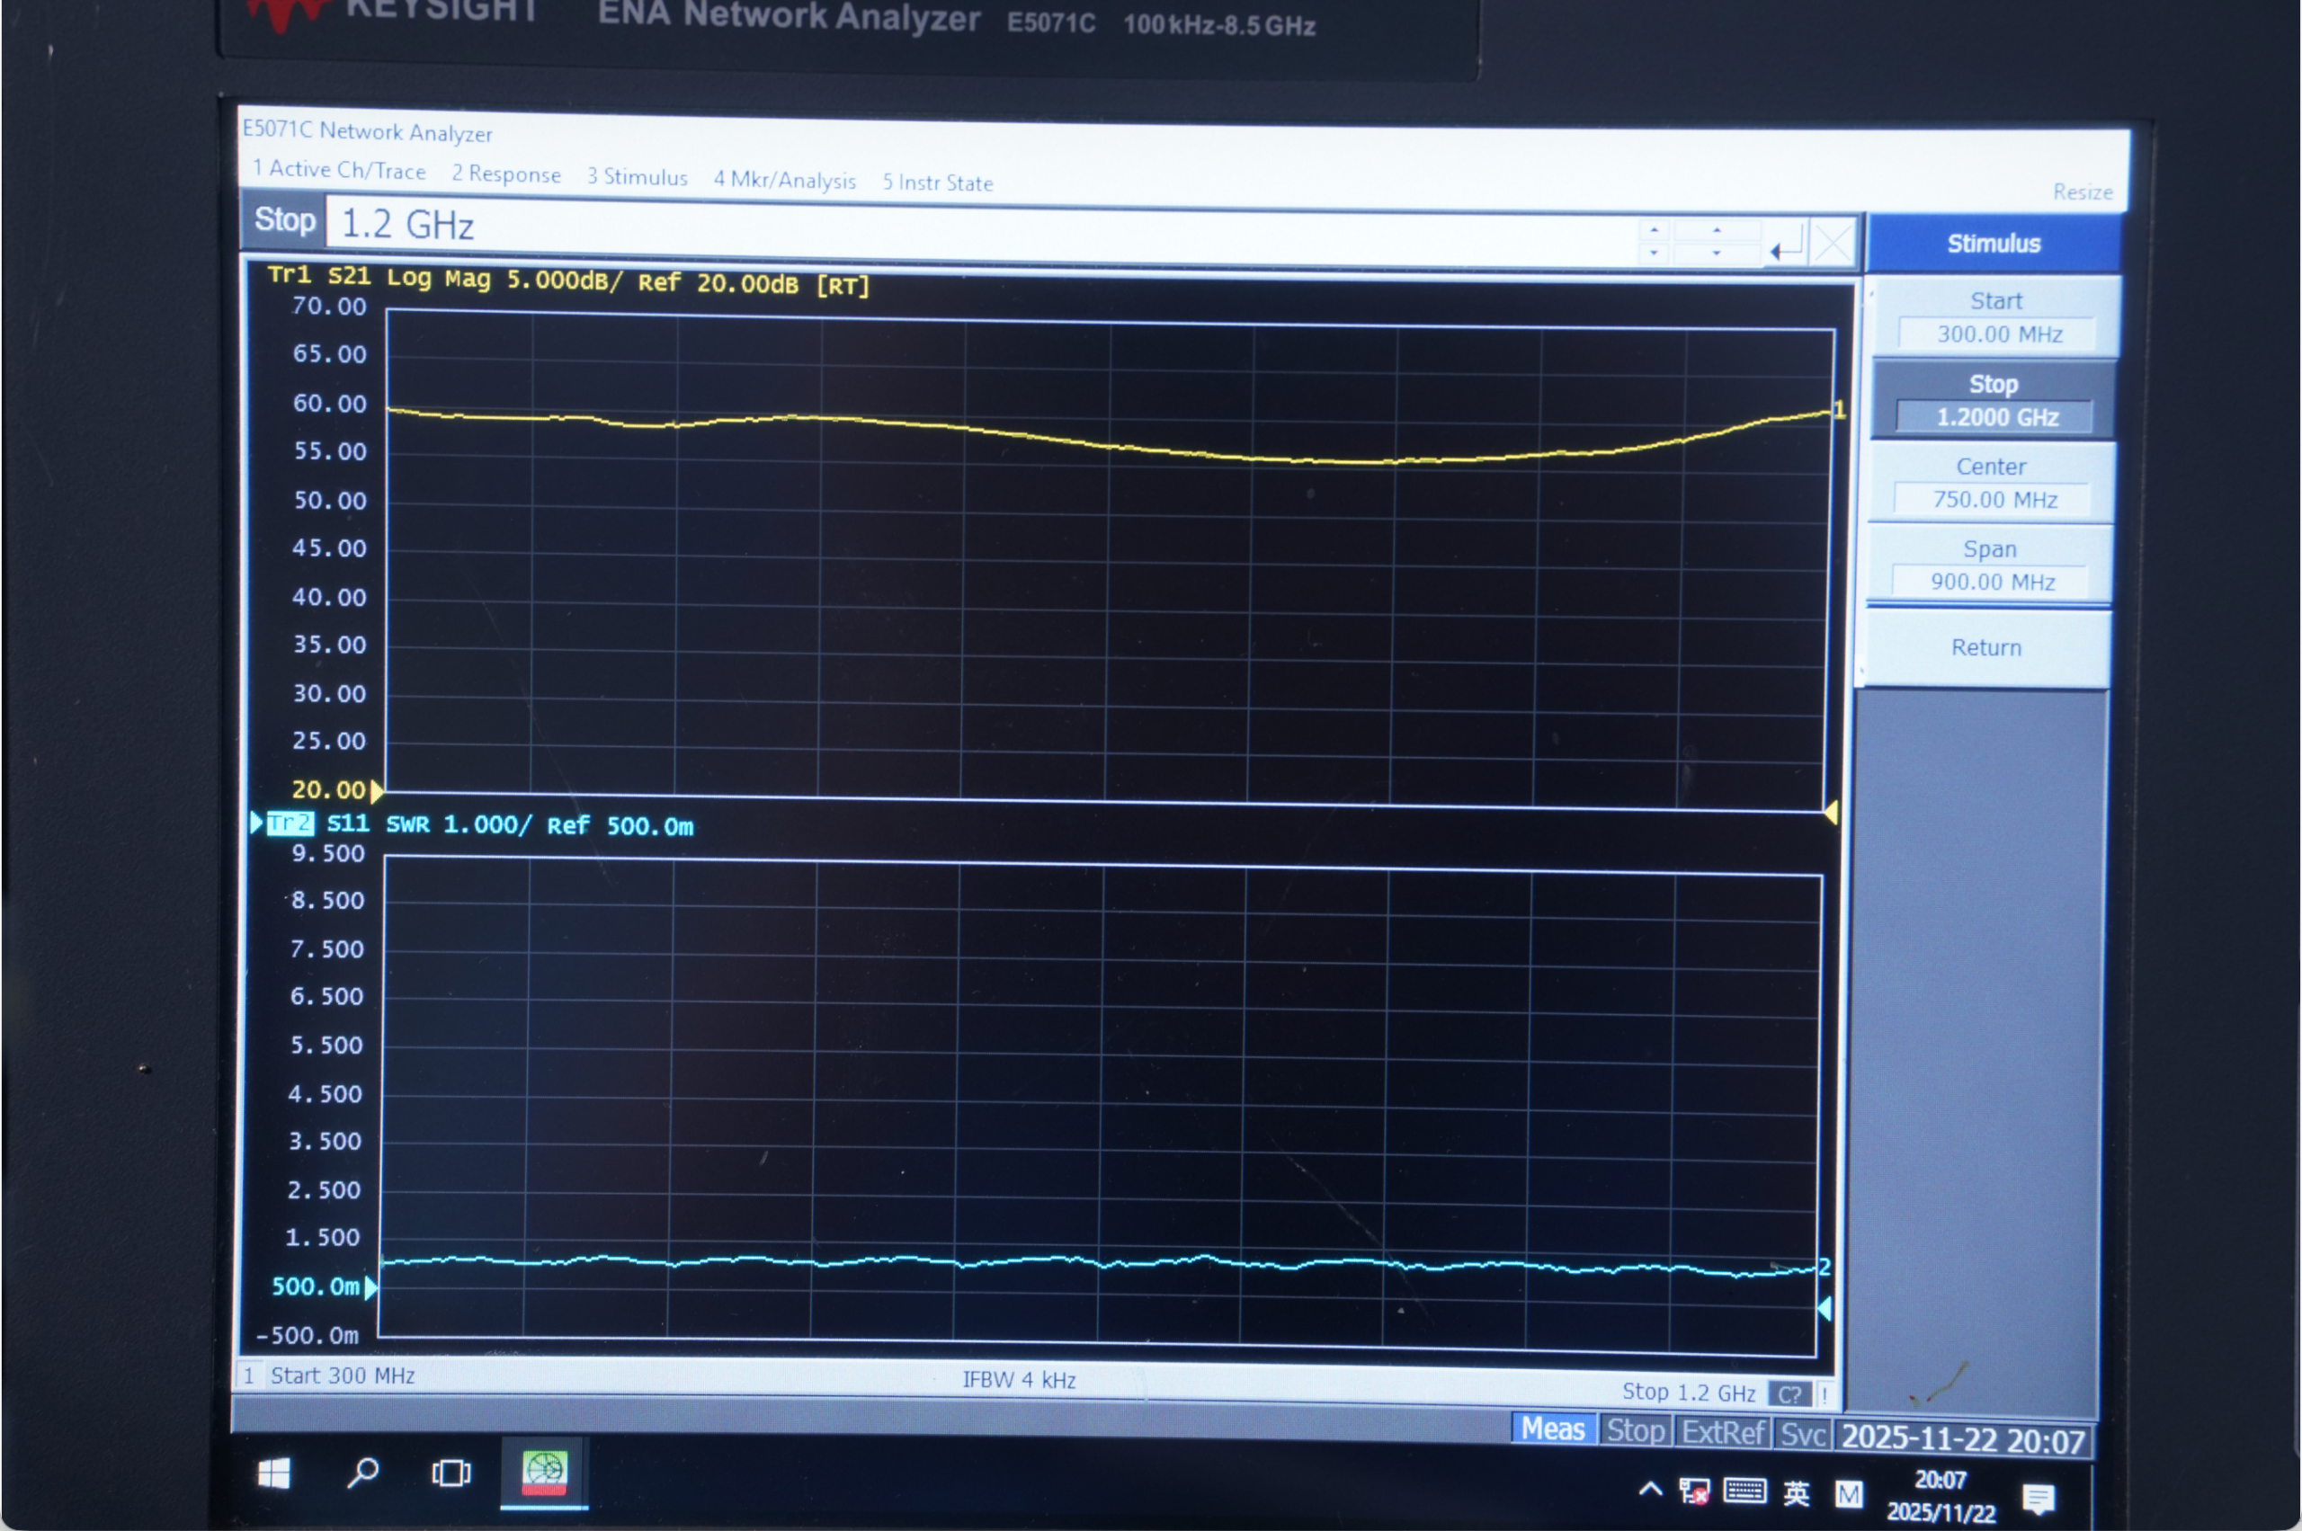Click the ExtRef status indicator
This screenshot has height=1531, width=2302.
[x=1723, y=1433]
